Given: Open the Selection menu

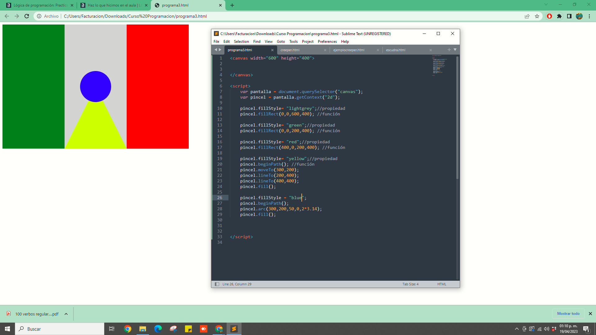Looking at the screenshot, I should 242,42.
